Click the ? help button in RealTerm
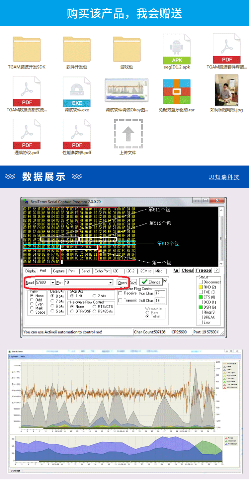 point(216,270)
